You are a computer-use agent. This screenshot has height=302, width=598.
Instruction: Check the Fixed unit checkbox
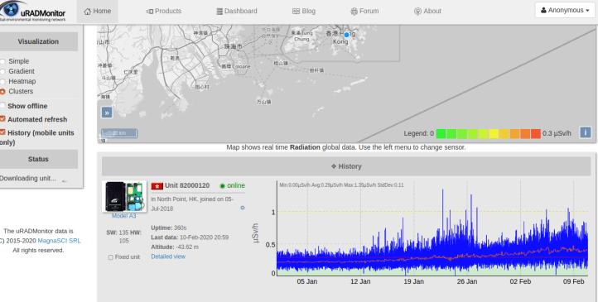coord(111,257)
